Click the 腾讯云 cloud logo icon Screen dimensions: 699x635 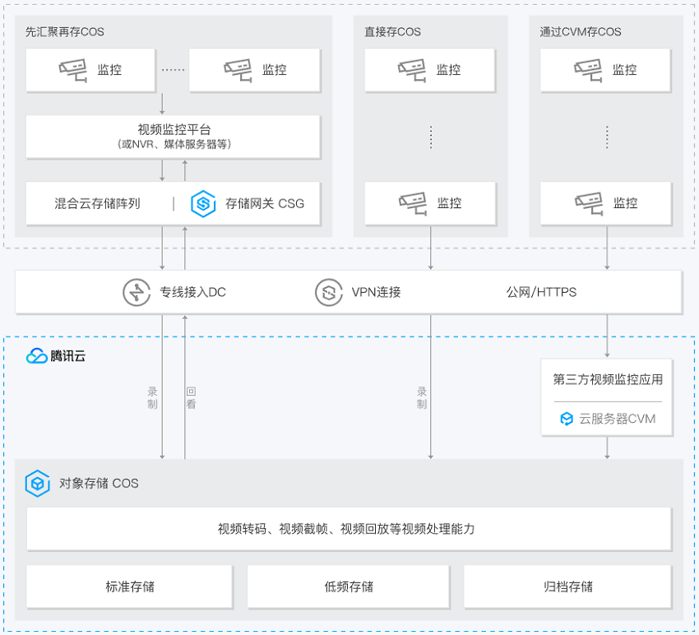[x=36, y=356]
